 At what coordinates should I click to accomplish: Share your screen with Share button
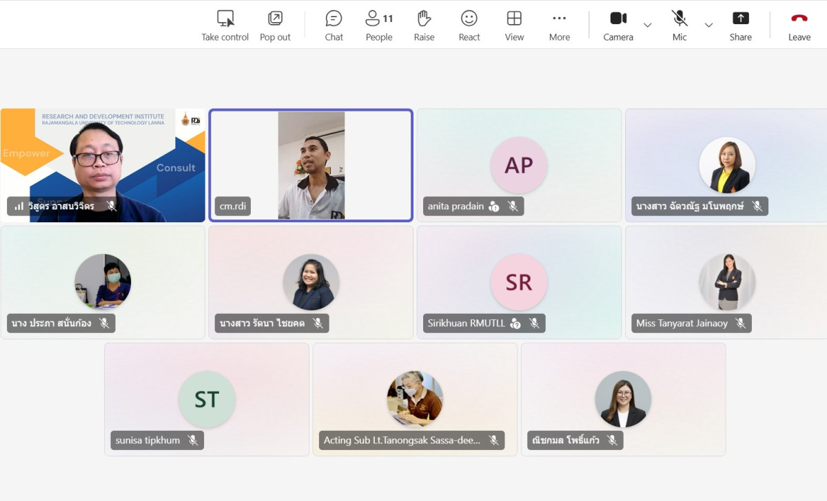pos(740,19)
